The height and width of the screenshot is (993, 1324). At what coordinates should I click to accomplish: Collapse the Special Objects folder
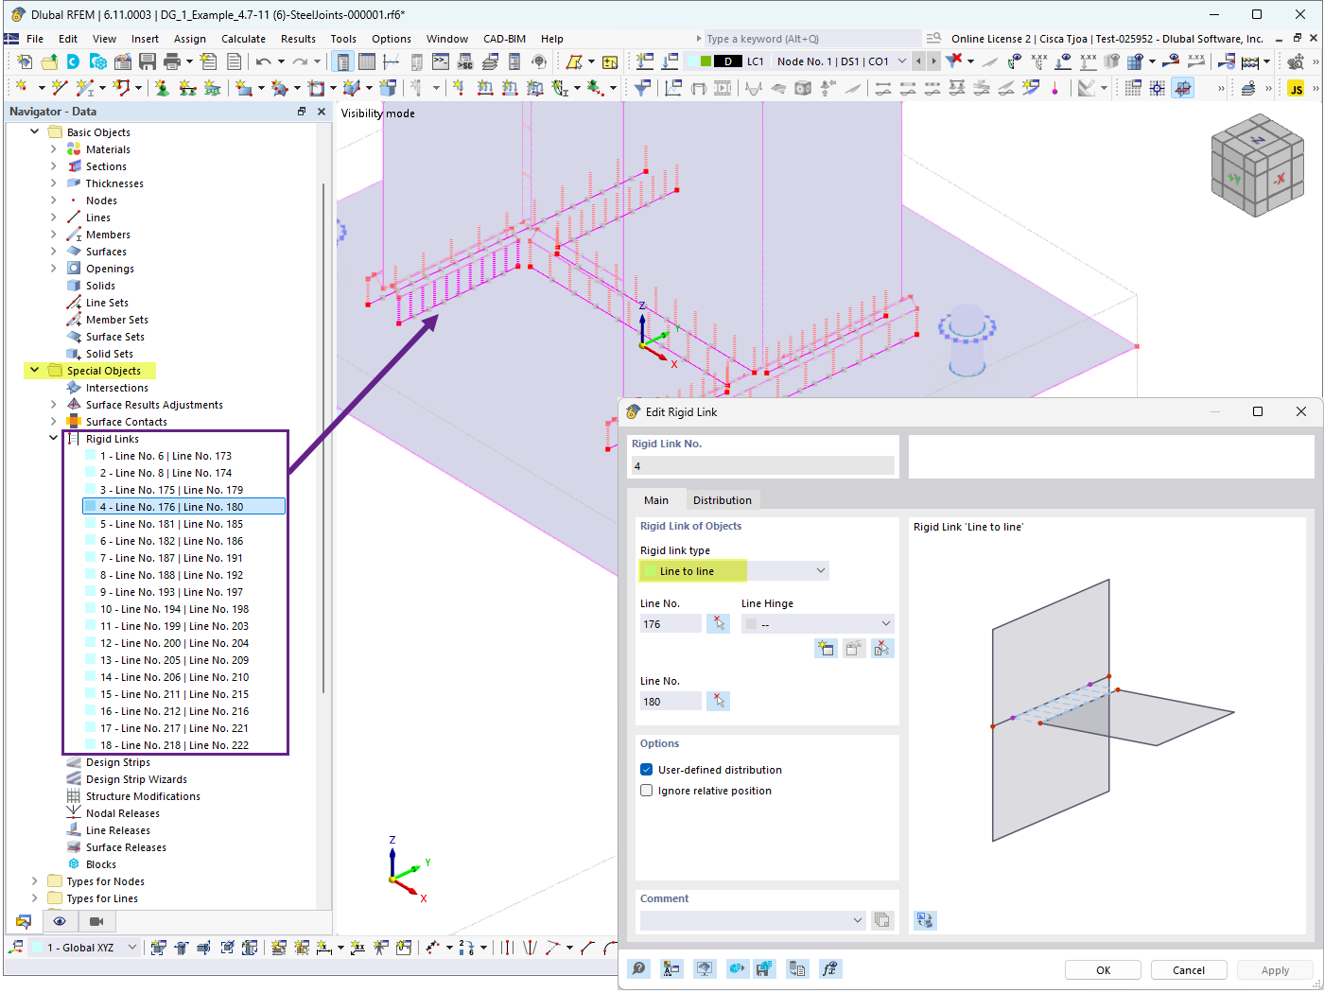34,370
